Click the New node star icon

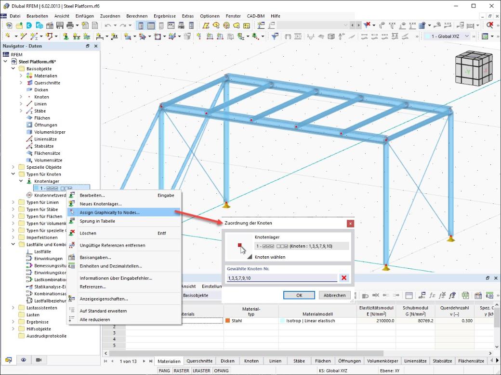[x=8, y=36]
